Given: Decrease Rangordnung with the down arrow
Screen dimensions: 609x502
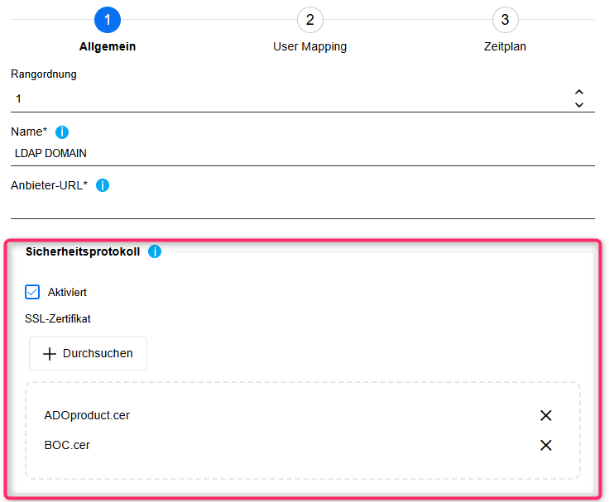Looking at the screenshot, I should (x=579, y=104).
